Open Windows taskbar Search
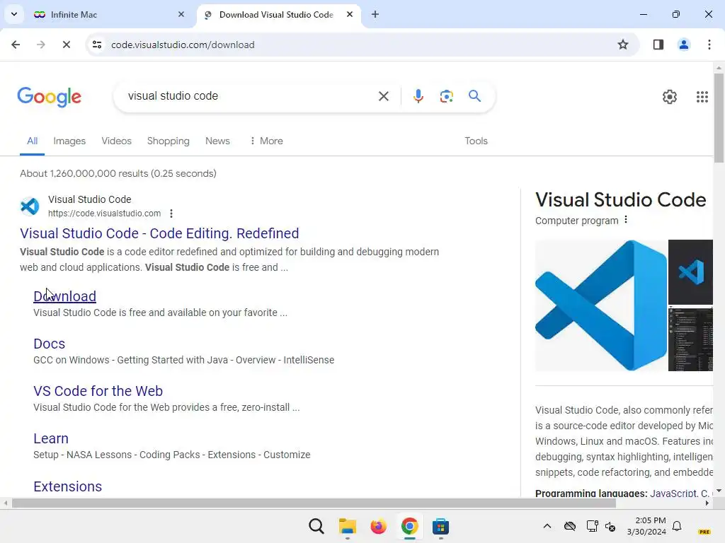Screen dimensions: 725x543 (316, 526)
